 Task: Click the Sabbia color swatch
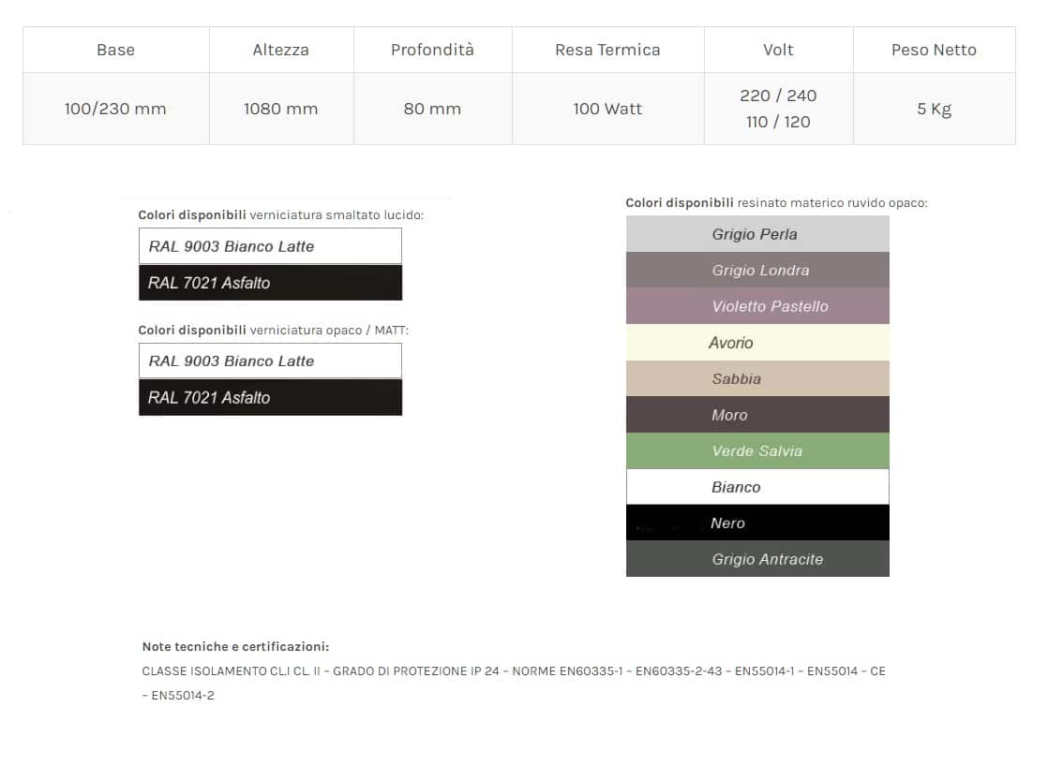pyautogui.click(x=756, y=379)
